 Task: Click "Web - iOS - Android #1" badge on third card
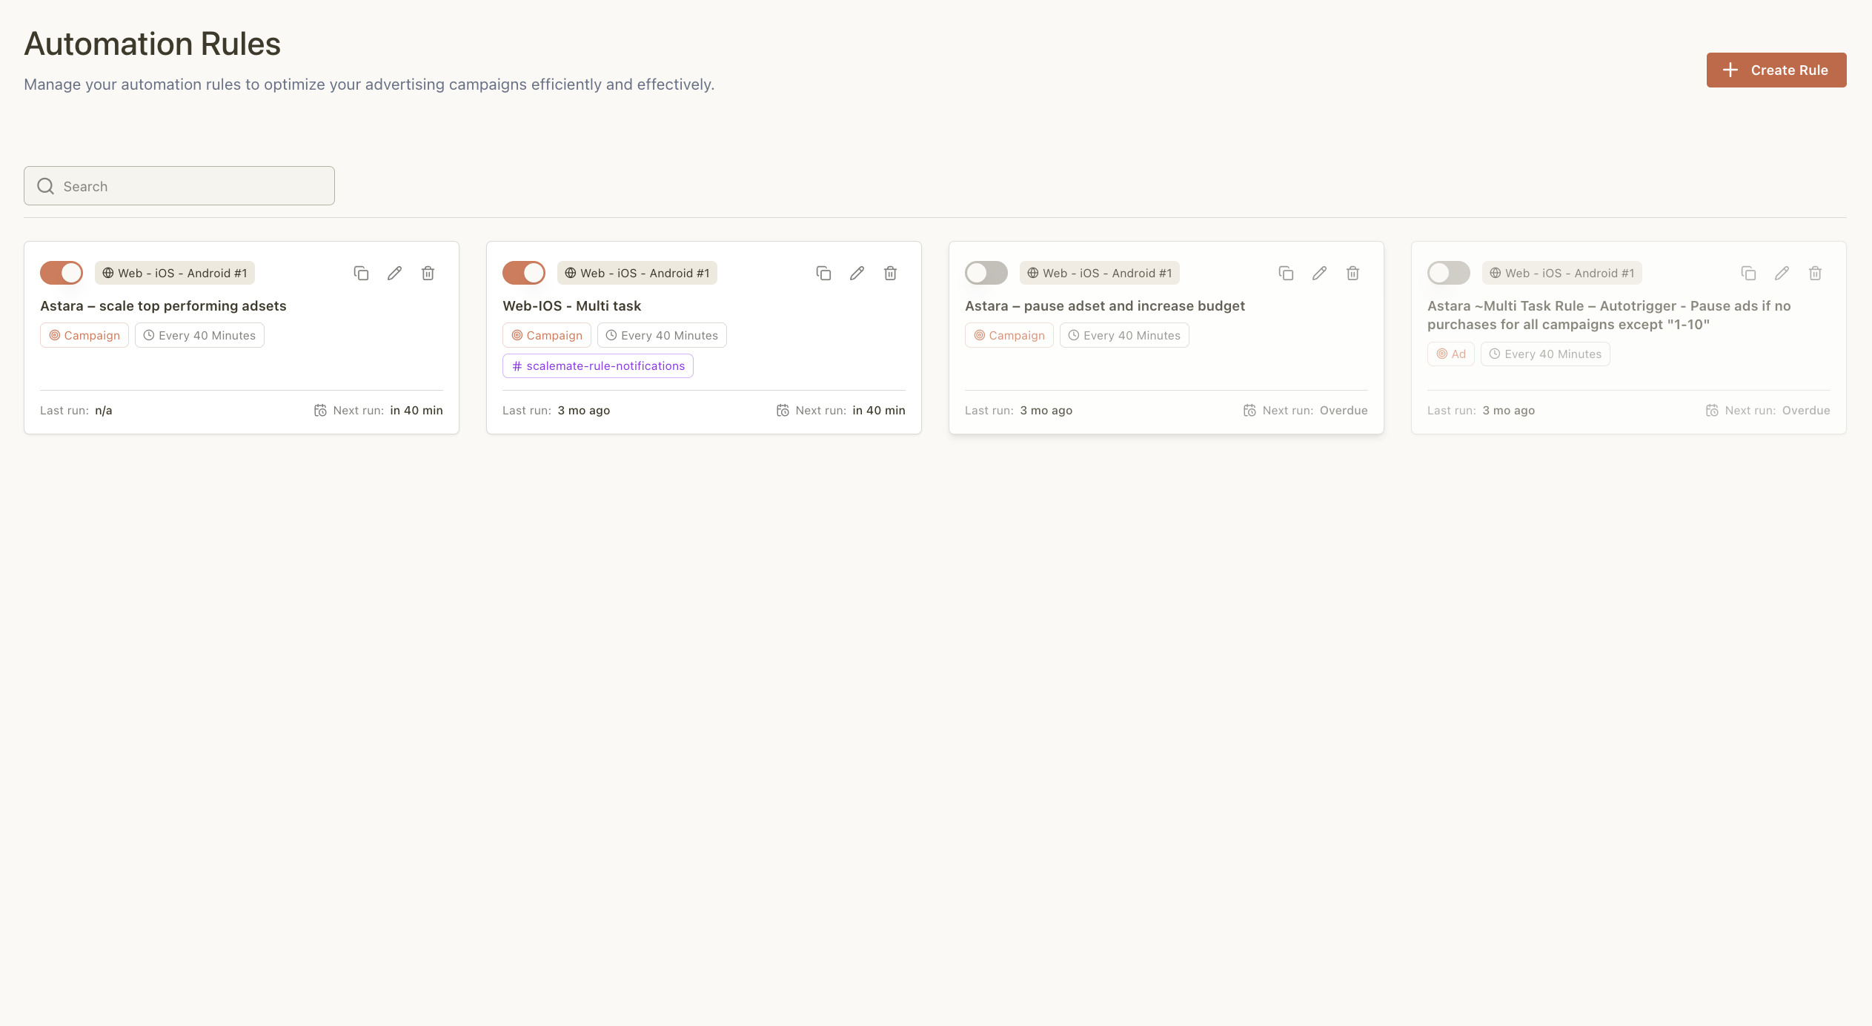click(x=1098, y=273)
